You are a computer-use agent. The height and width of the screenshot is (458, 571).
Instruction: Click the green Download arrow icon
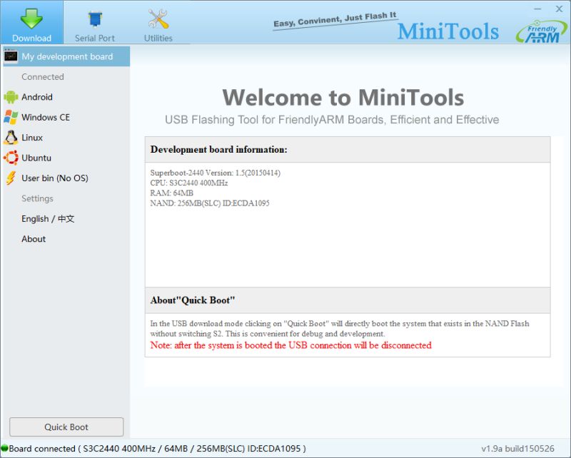tap(31, 17)
